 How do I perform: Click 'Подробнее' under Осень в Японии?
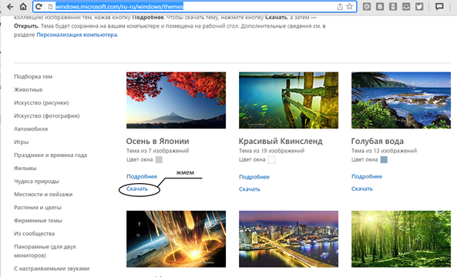pos(142,176)
